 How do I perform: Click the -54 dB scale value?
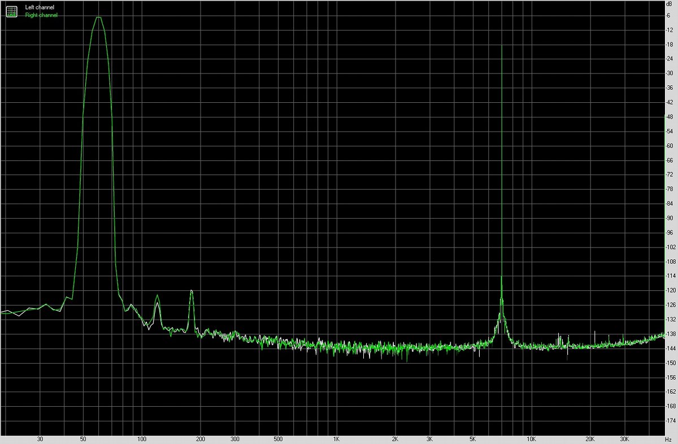(x=670, y=131)
